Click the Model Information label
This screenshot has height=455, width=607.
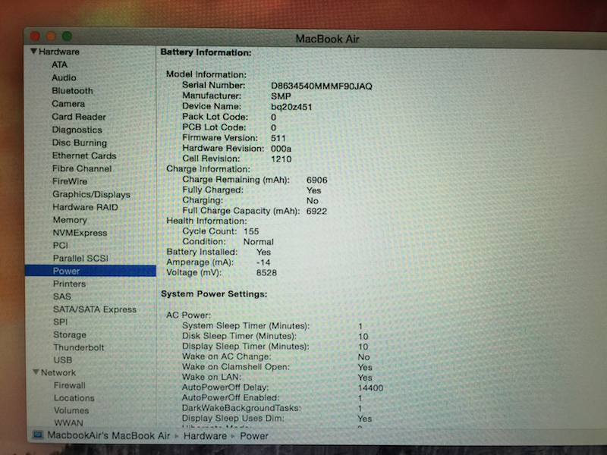tap(206, 74)
